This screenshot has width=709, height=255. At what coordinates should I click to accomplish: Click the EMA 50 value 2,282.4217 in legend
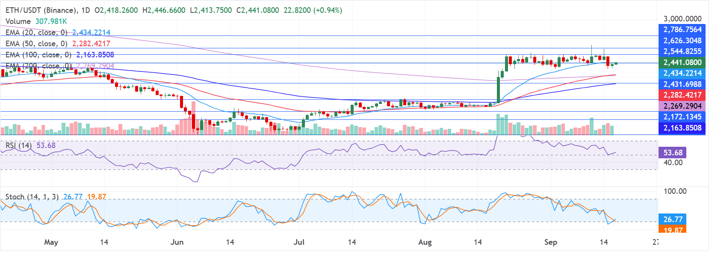click(x=91, y=43)
